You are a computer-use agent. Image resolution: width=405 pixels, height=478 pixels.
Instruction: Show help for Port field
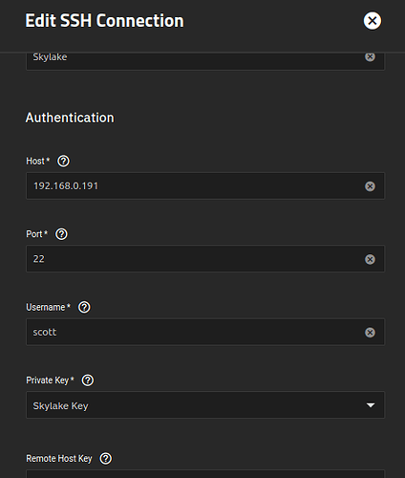61,234
